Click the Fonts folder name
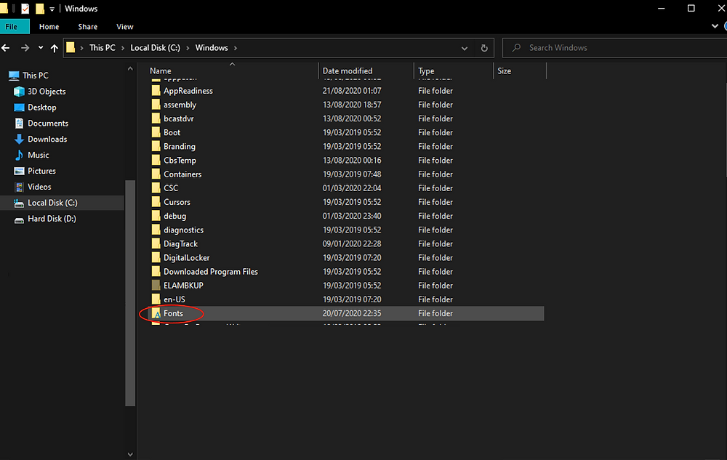 (174, 314)
